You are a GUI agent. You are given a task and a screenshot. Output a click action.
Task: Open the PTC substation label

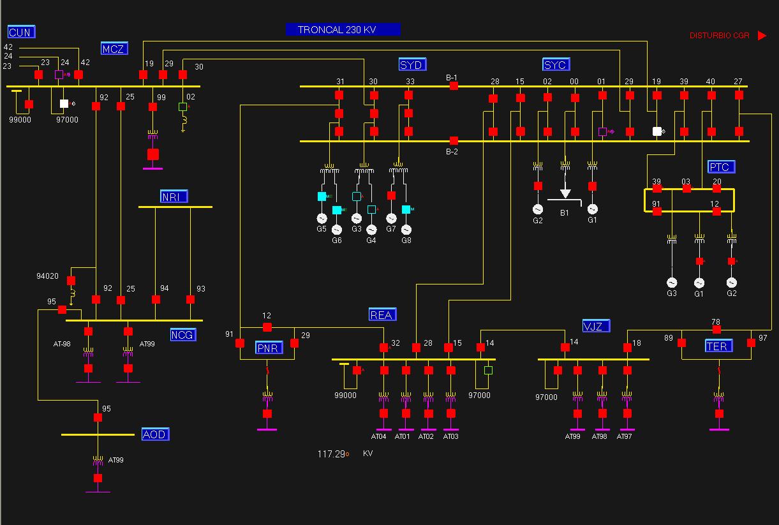click(x=721, y=167)
